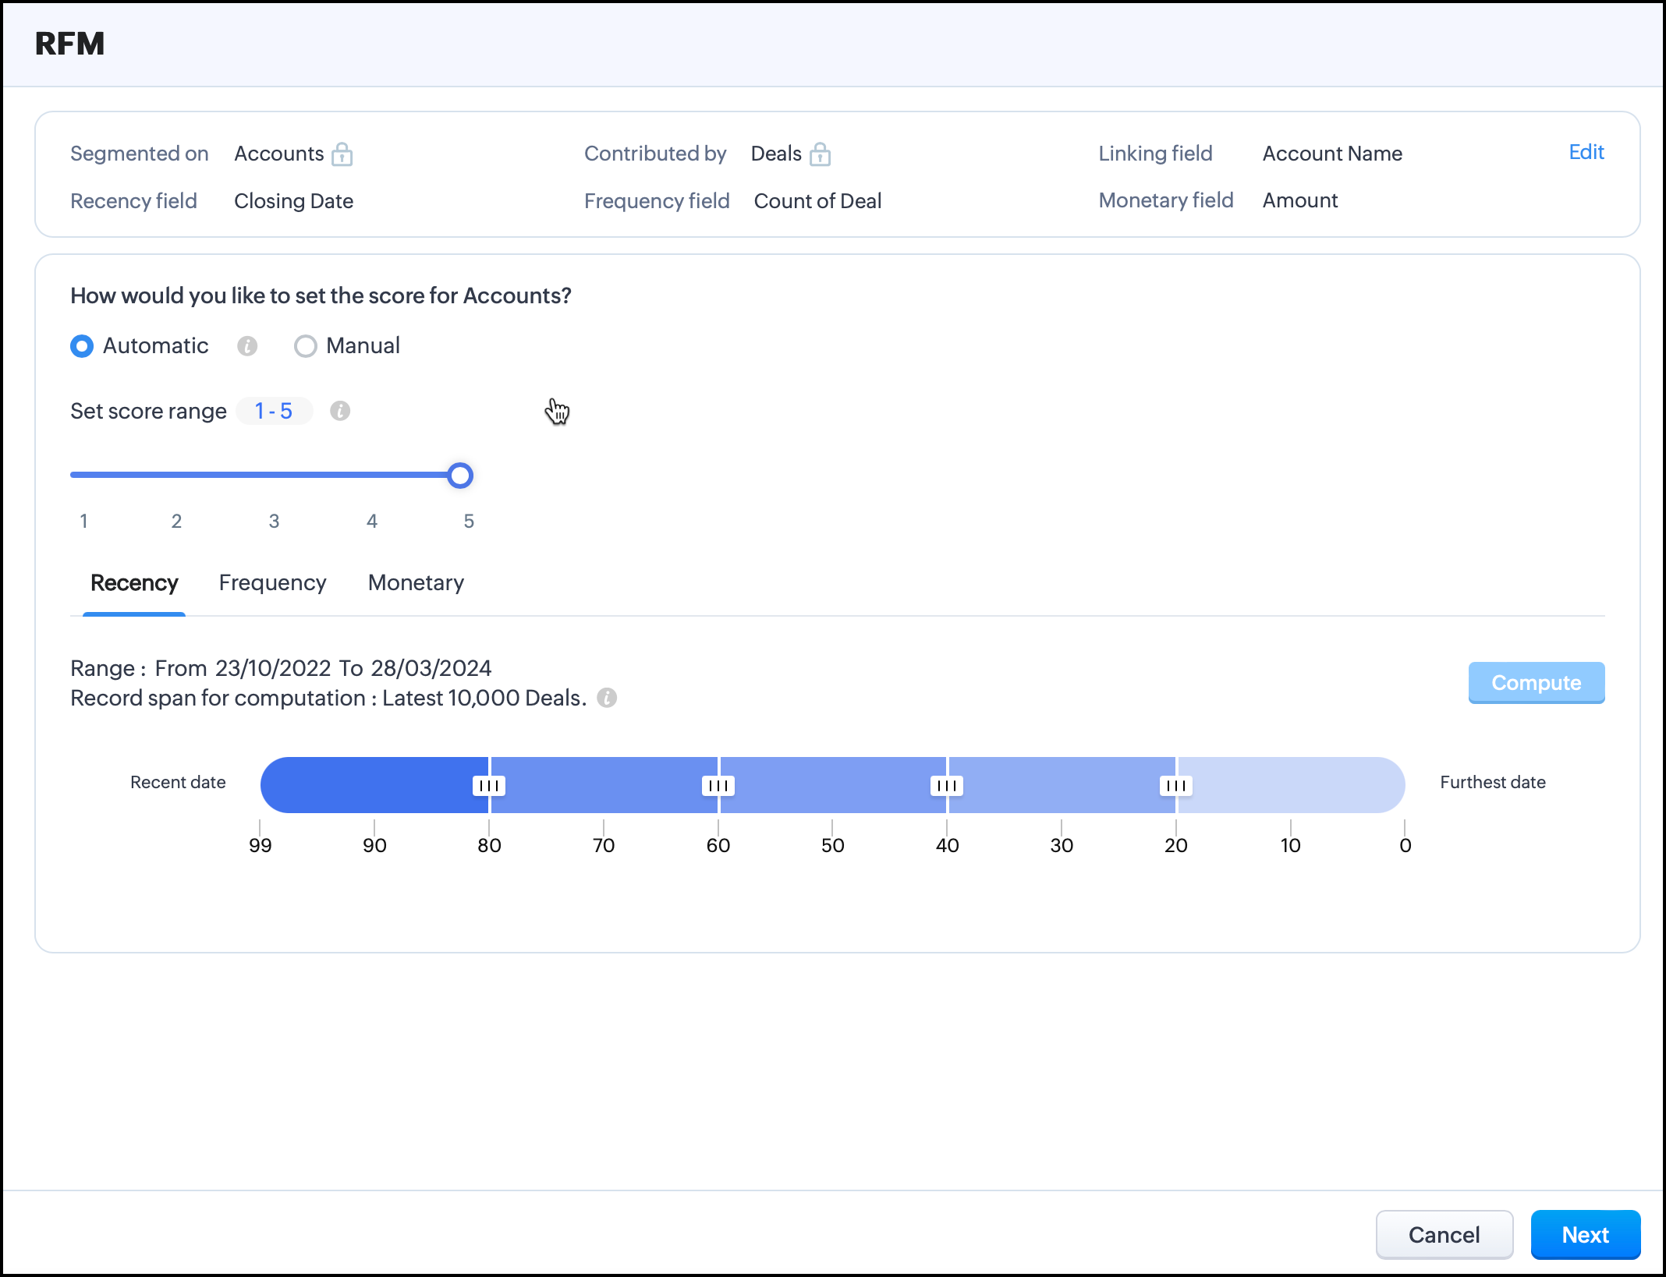Click the Cancel button
This screenshot has width=1666, height=1277.
click(1444, 1235)
